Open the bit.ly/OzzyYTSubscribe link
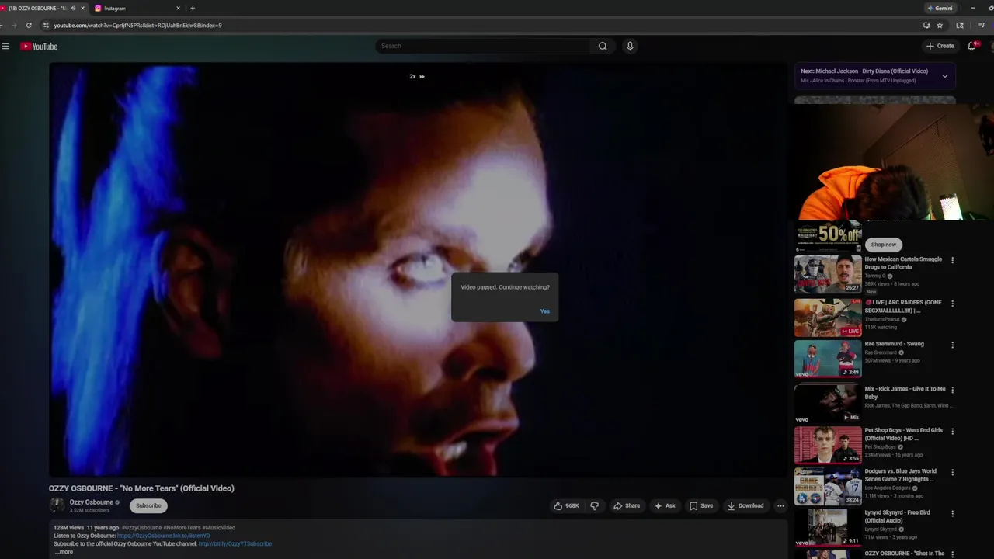The width and height of the screenshot is (994, 559). pos(235,543)
